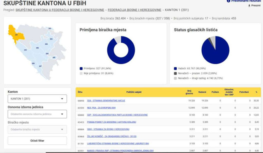Image resolution: width=263 pixels, height=153 pixels.
Task: Open SDA - Stranka Demokratske Akcije link
Action: click(106, 101)
